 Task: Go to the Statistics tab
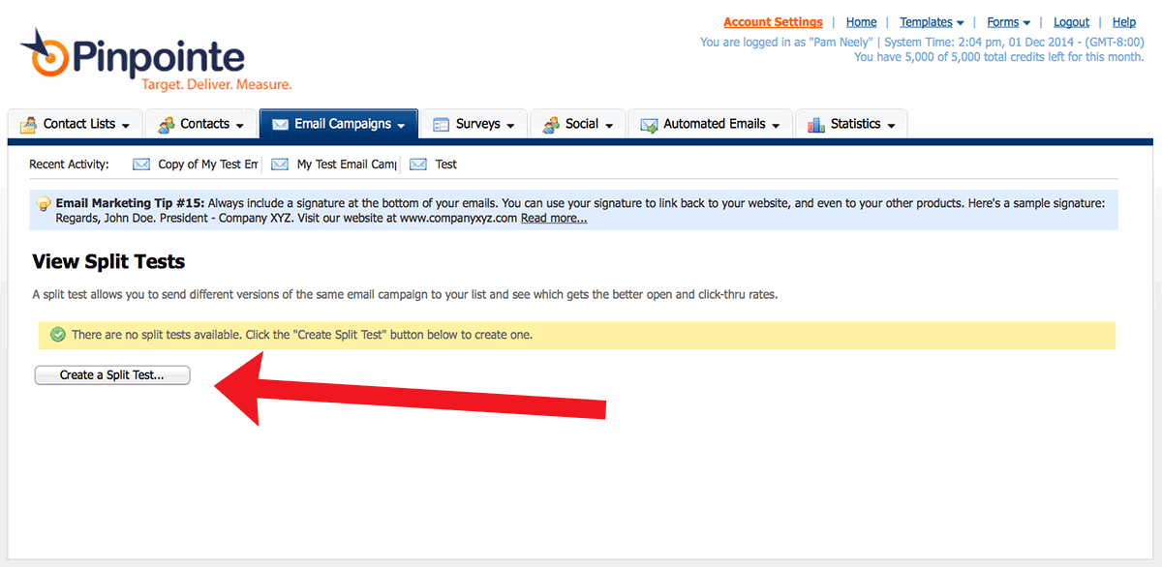[x=851, y=124]
